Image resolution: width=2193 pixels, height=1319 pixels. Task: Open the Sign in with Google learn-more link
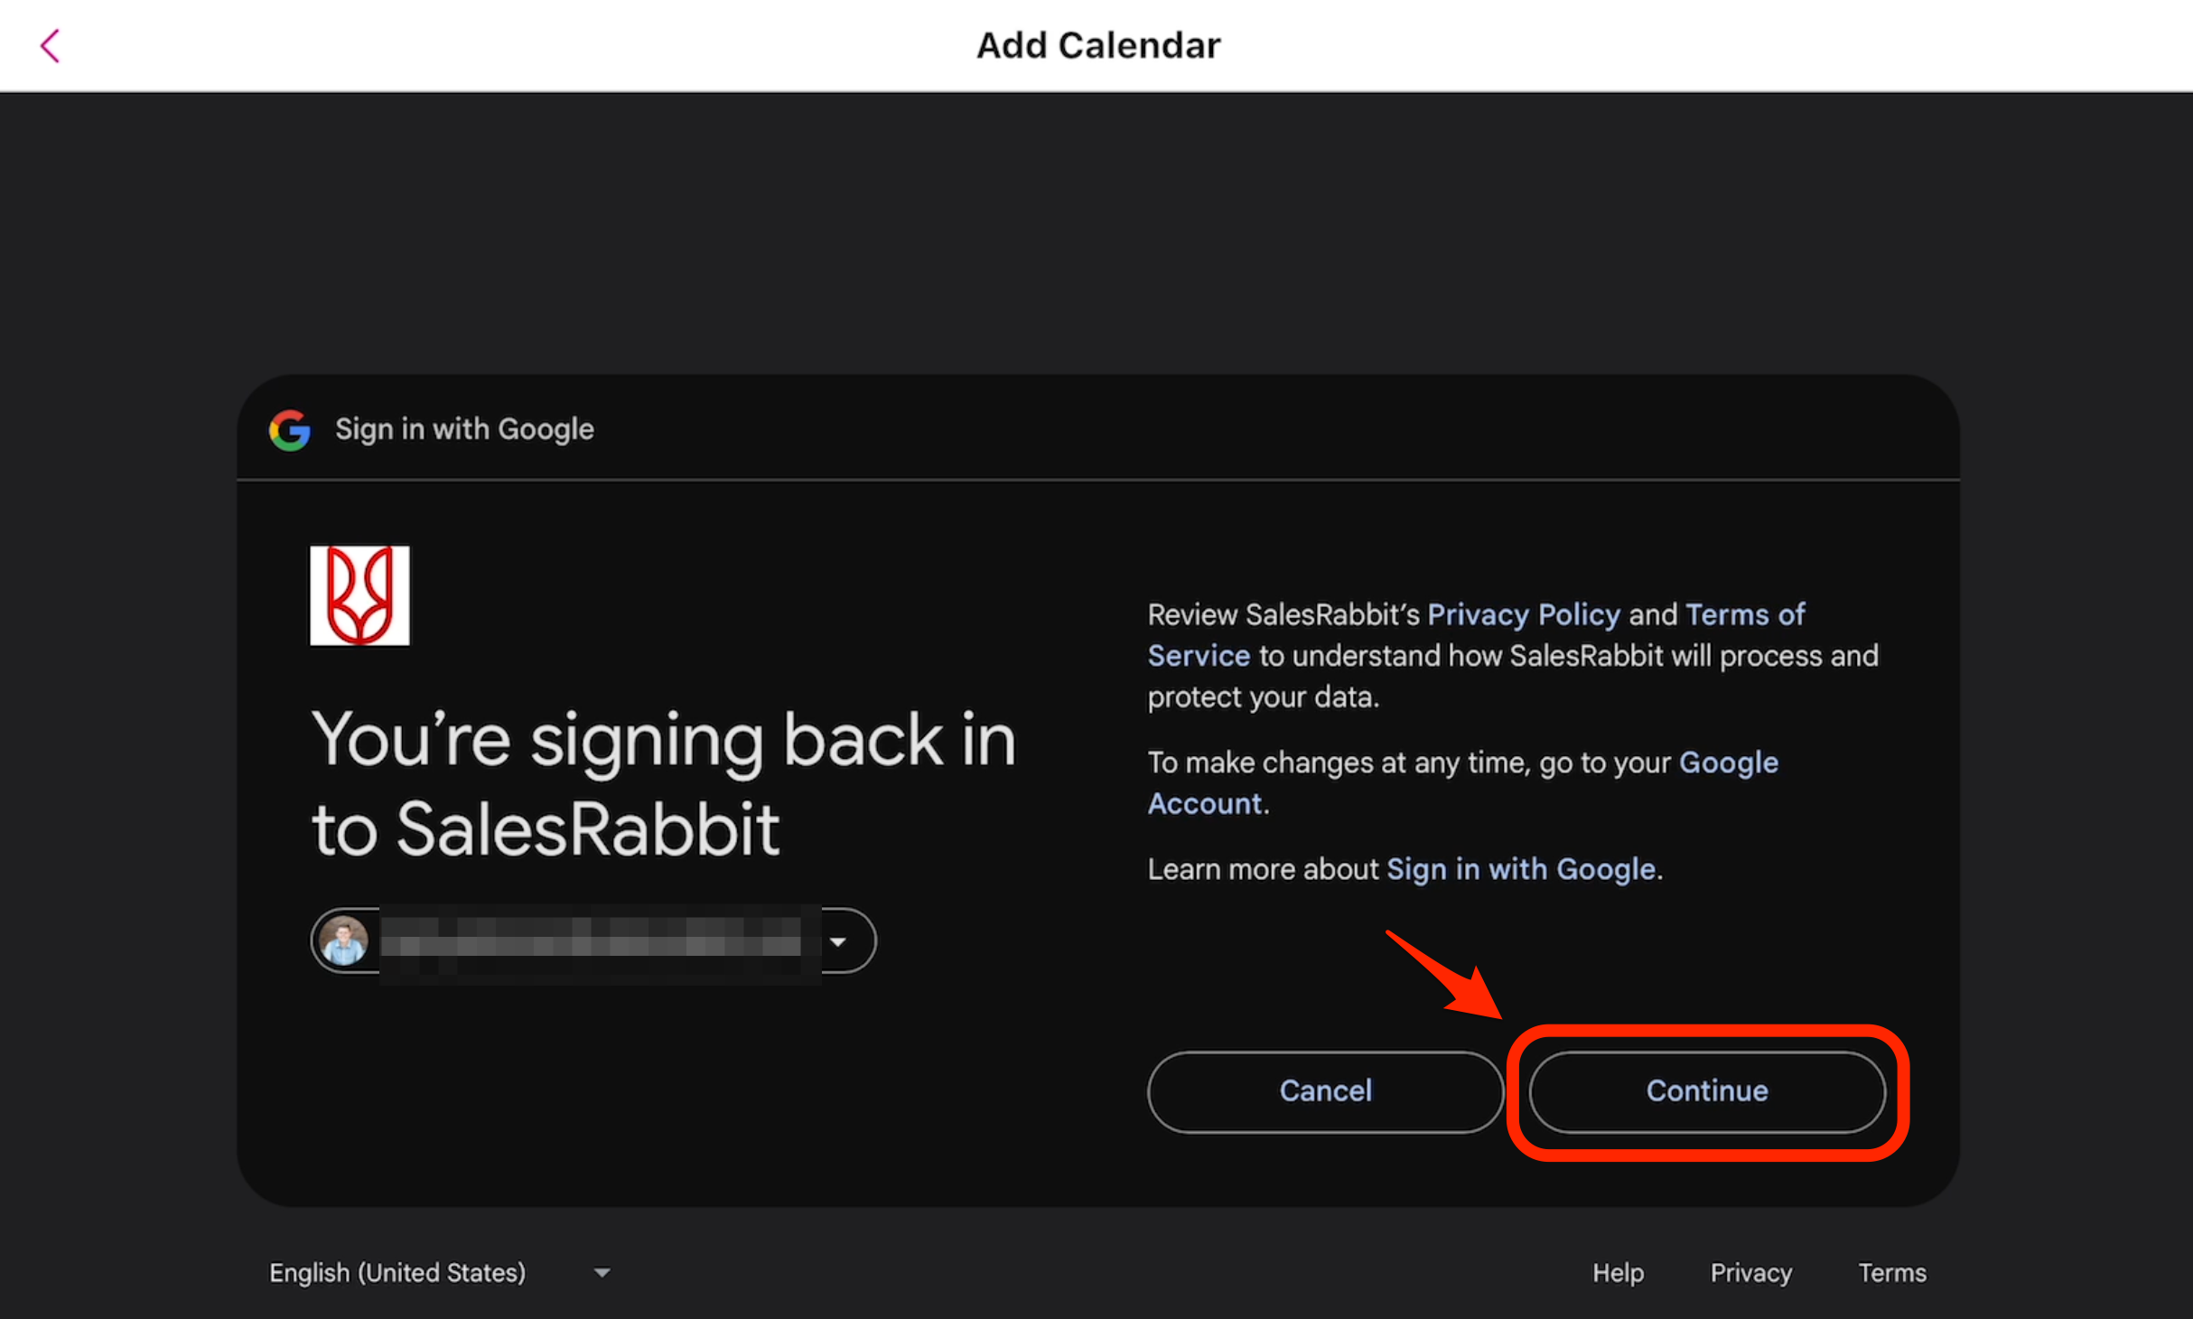1521,870
